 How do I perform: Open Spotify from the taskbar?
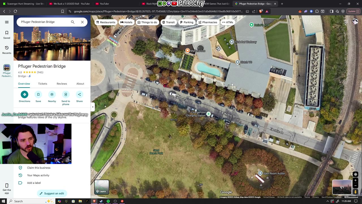click(108, 201)
